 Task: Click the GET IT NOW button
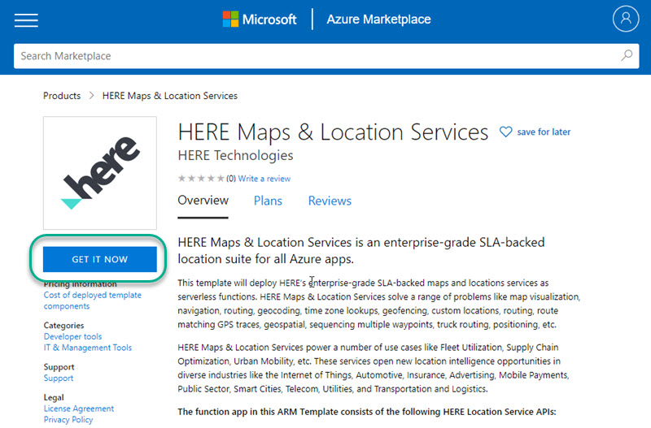pos(100,259)
